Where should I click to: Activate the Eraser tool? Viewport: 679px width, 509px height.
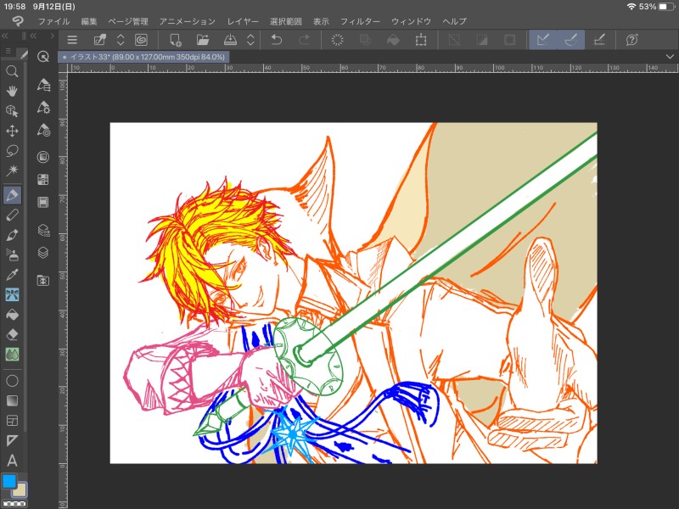pyautogui.click(x=12, y=333)
